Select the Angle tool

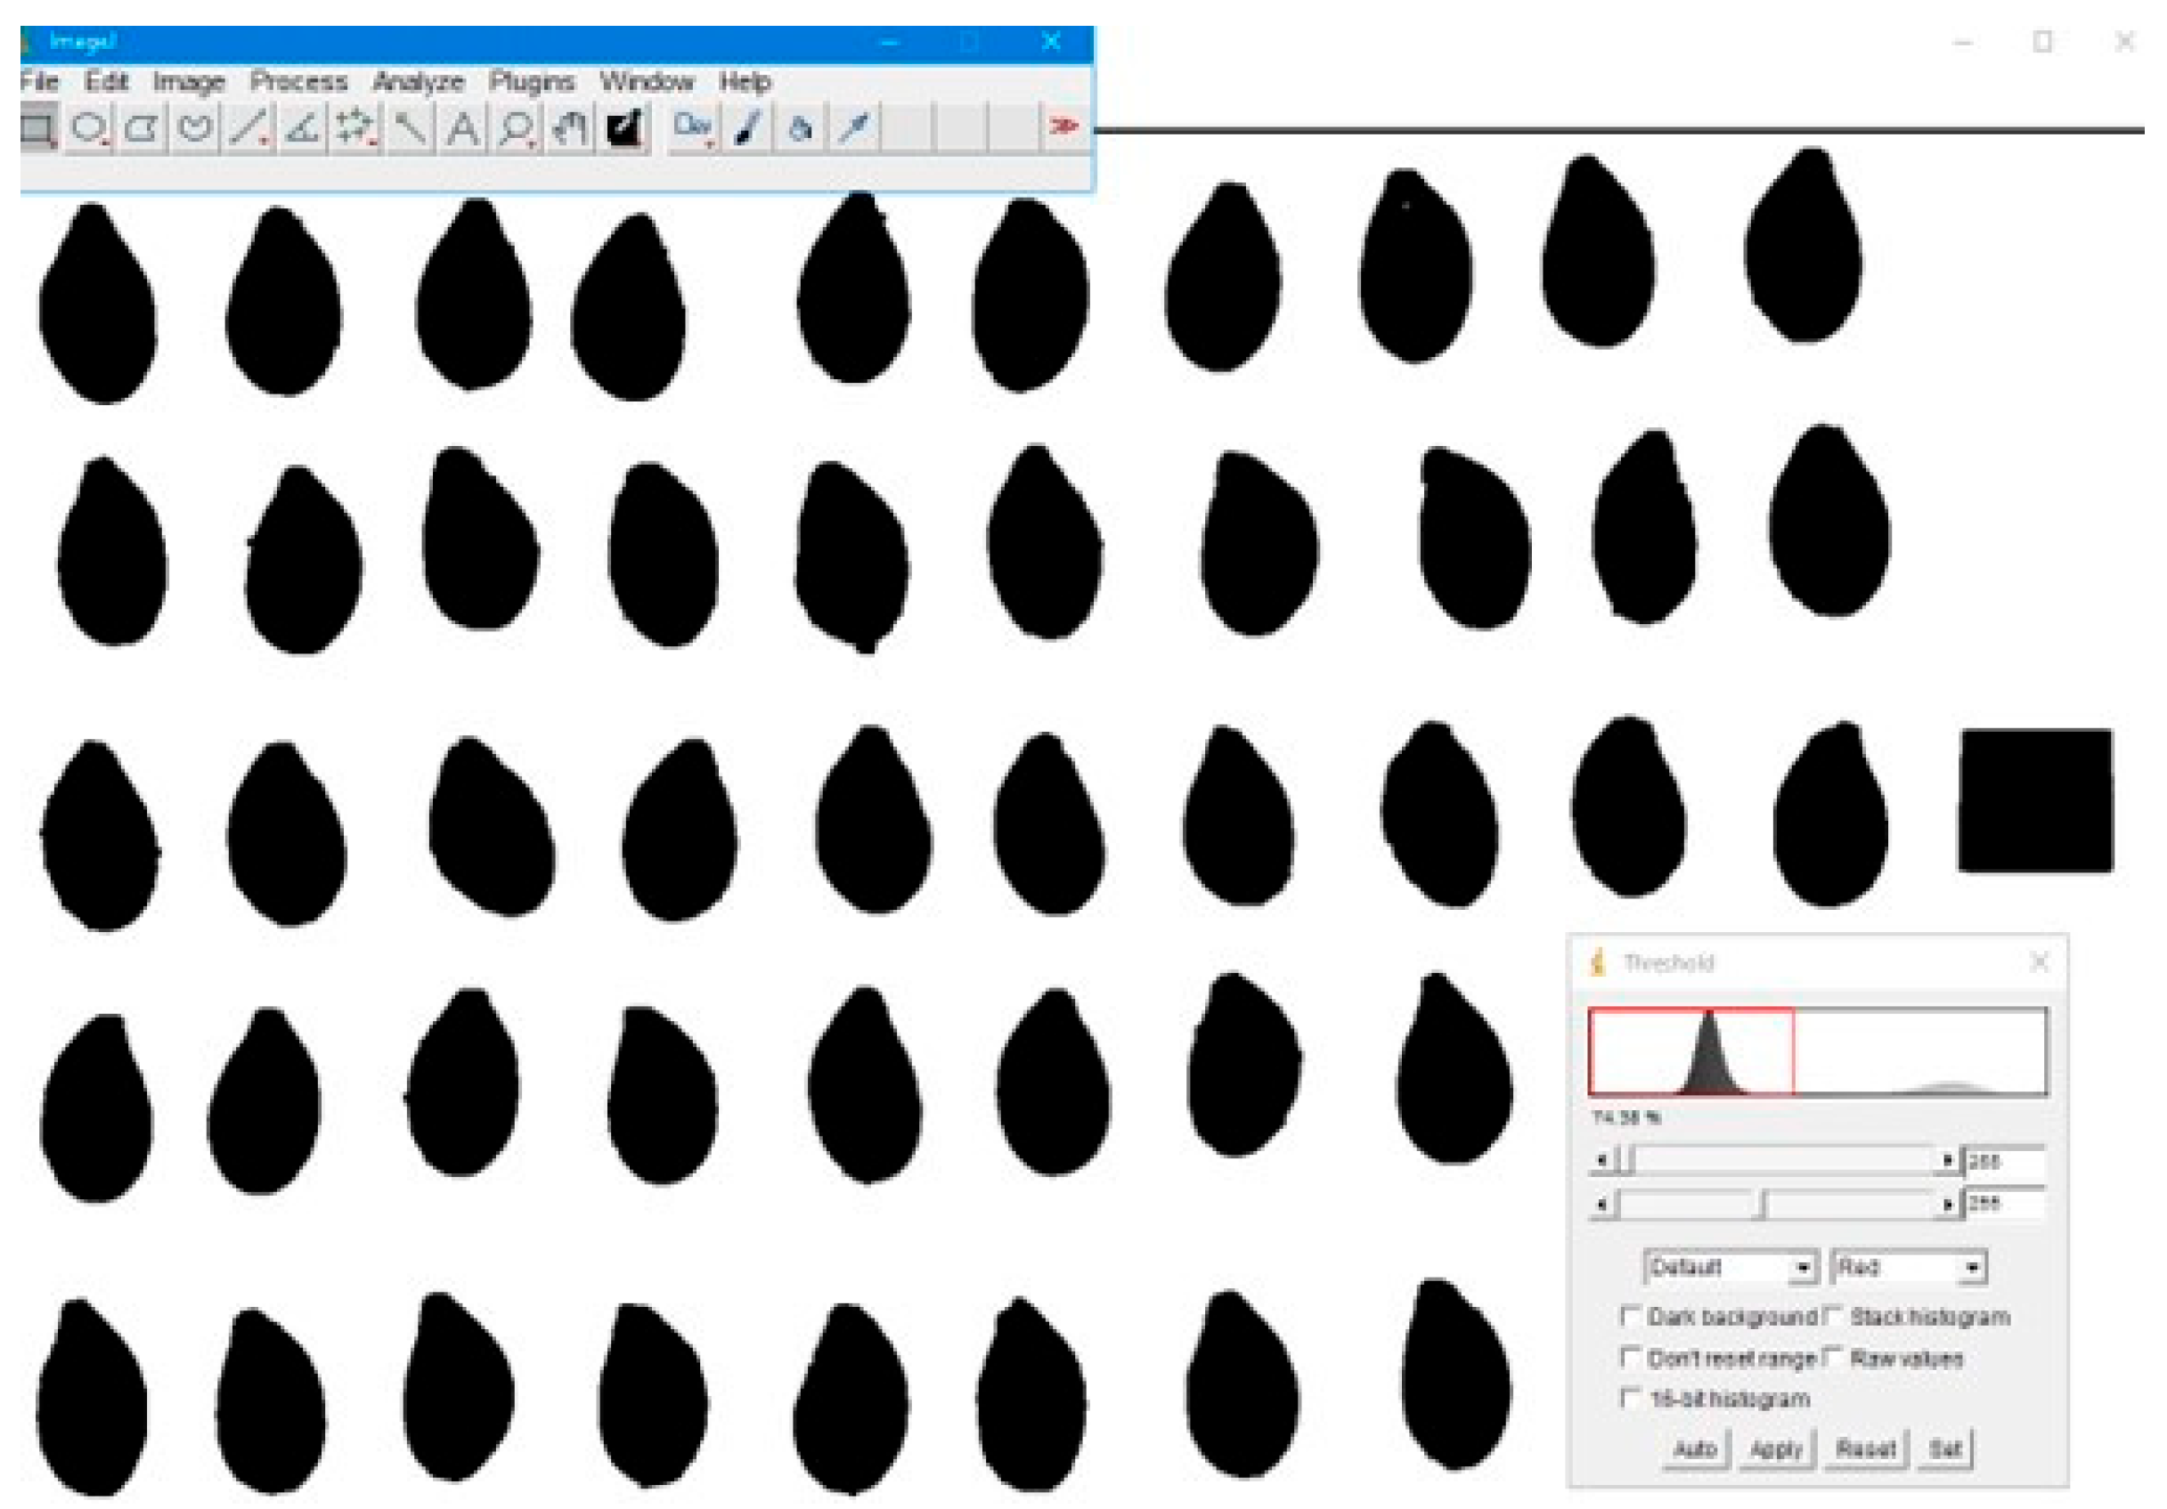pos(301,127)
